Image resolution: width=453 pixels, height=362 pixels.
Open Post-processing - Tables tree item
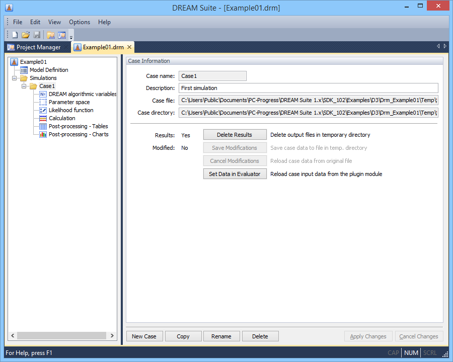[79, 126]
